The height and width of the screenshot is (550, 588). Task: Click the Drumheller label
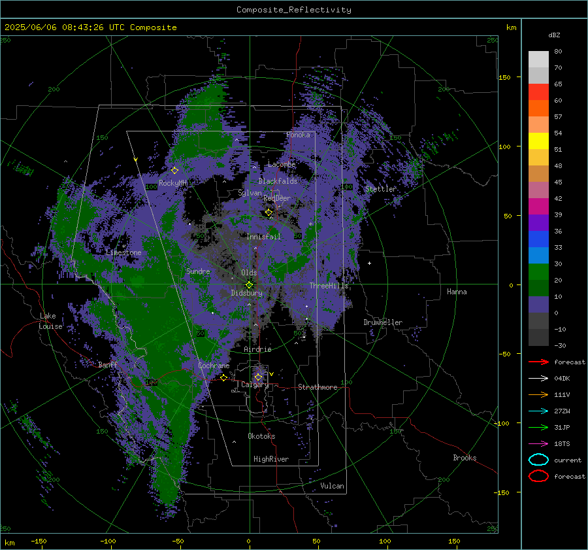coord(383,322)
